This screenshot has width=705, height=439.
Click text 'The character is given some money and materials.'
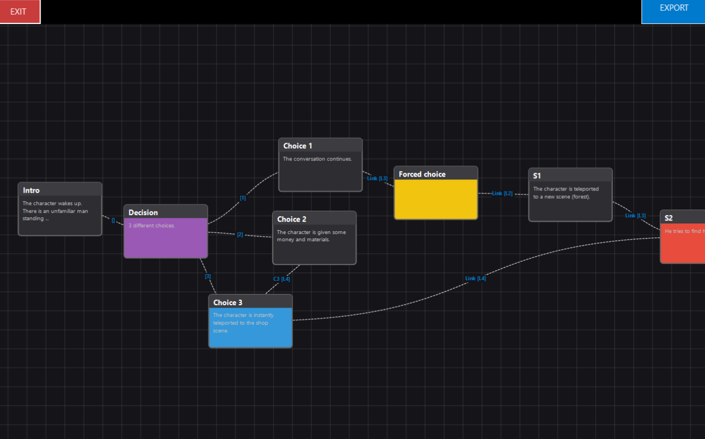[311, 236]
